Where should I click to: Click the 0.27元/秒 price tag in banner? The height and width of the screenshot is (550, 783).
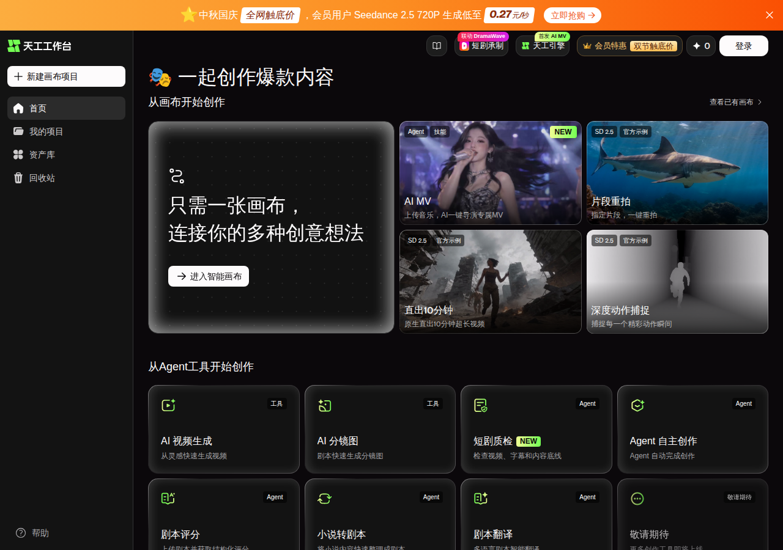coord(509,15)
